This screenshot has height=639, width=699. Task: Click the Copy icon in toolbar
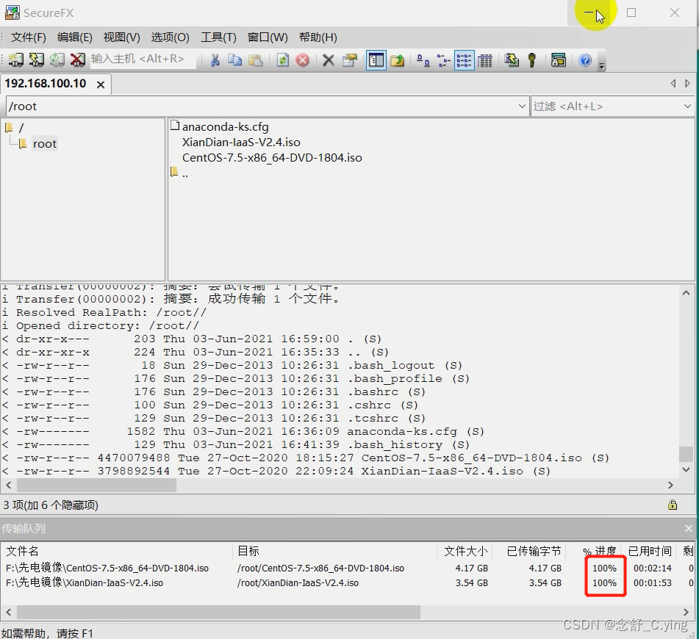[x=235, y=59]
